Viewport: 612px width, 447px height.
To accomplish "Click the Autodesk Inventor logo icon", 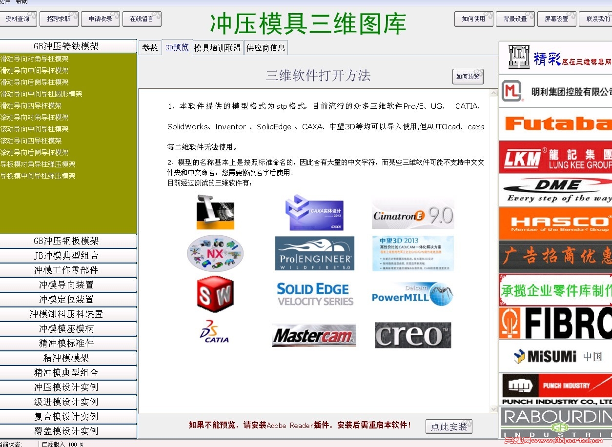I will 215,212.
